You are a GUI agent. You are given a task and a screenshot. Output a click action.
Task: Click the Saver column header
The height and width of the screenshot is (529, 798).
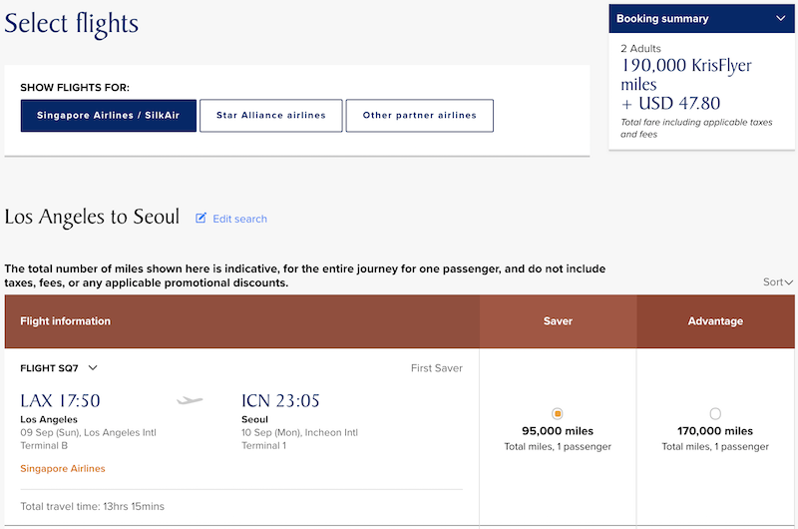click(558, 321)
